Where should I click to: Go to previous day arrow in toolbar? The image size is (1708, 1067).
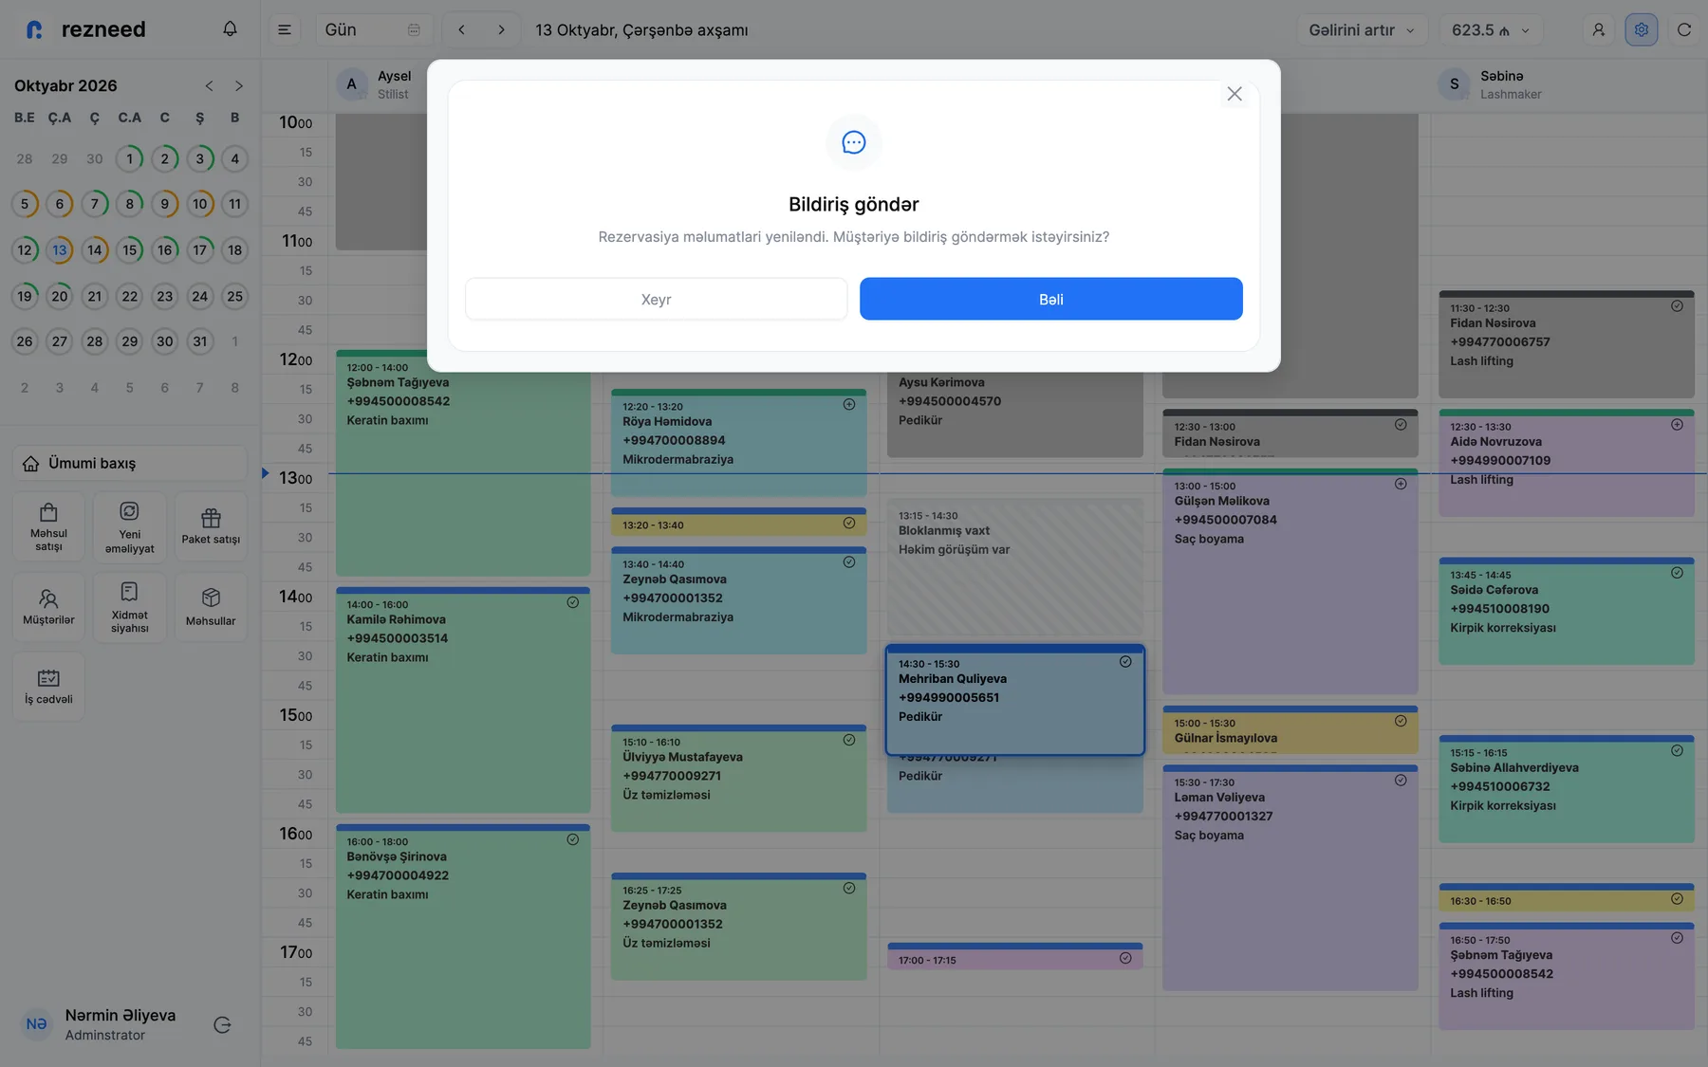(x=461, y=30)
